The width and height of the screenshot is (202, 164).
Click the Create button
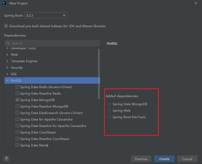coord(164,159)
